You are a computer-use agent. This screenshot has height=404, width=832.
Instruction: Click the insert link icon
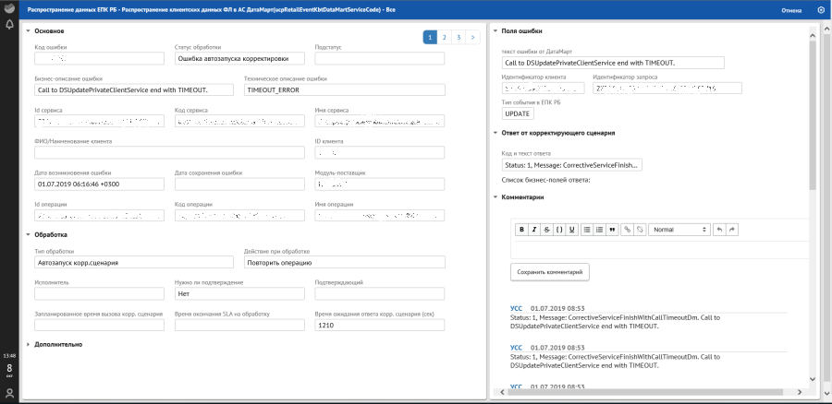628,229
